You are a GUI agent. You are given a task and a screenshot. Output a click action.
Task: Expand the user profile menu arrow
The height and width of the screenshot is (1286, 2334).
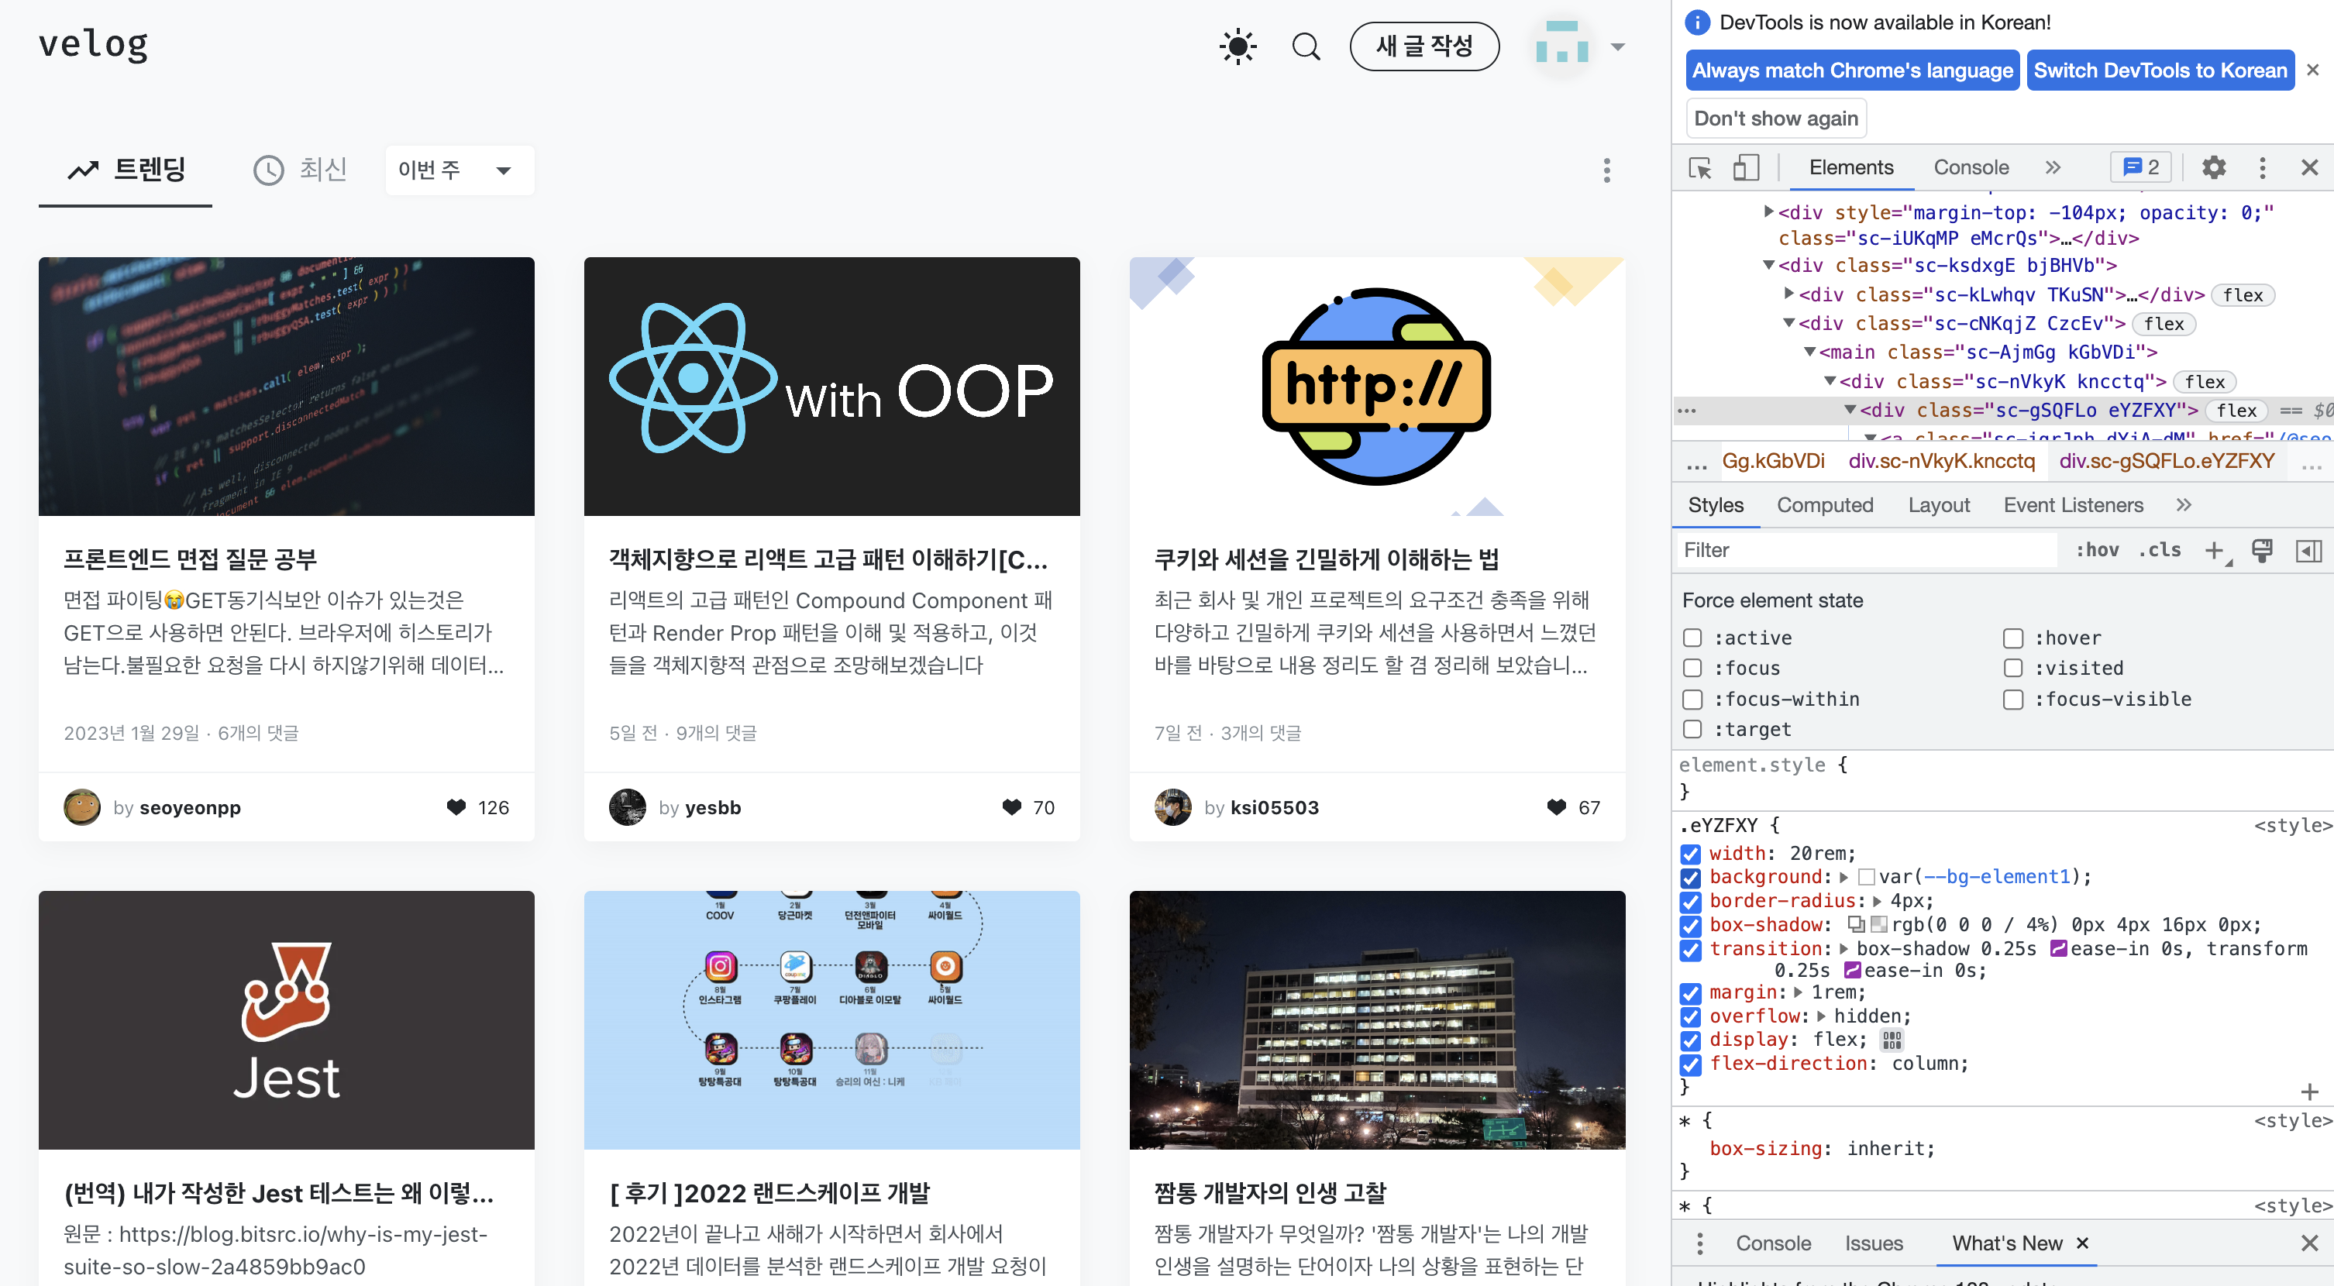pos(1617,46)
